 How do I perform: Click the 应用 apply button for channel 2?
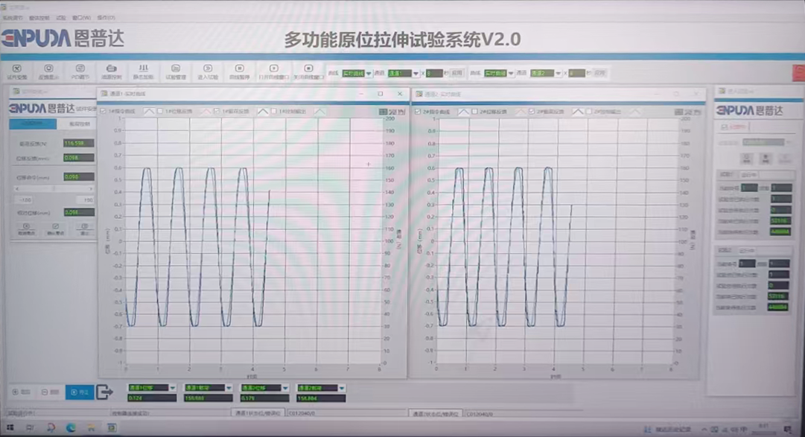point(599,74)
